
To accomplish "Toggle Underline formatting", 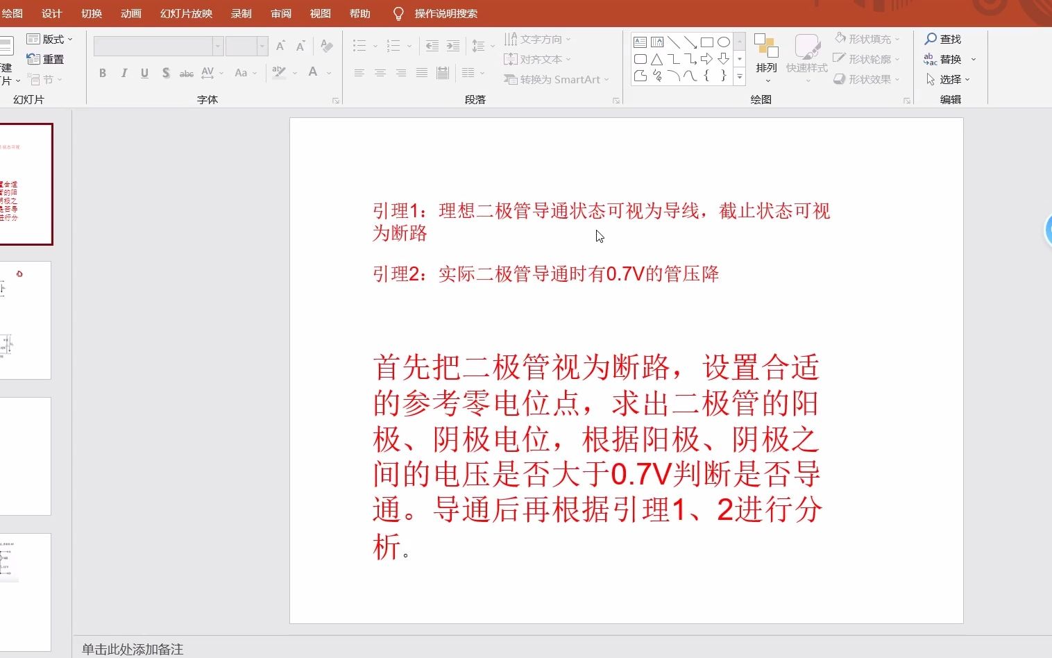I will [x=144, y=73].
